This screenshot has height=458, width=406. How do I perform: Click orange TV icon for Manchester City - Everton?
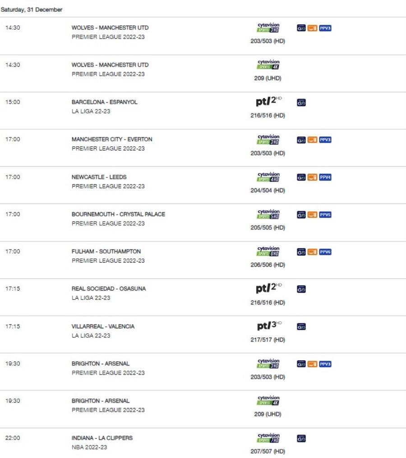[x=313, y=140]
